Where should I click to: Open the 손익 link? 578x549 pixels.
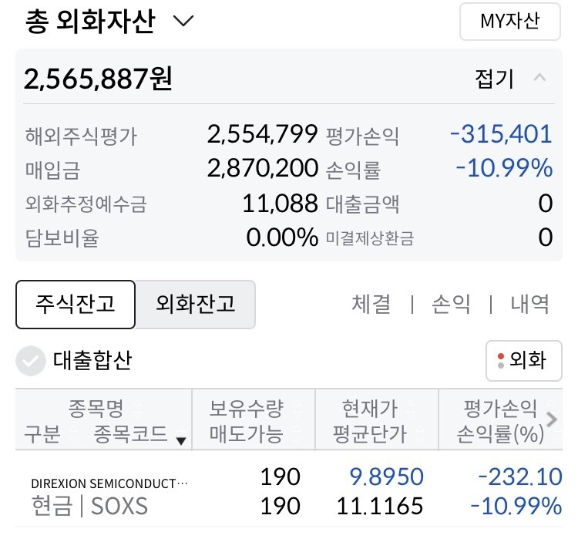click(x=451, y=304)
